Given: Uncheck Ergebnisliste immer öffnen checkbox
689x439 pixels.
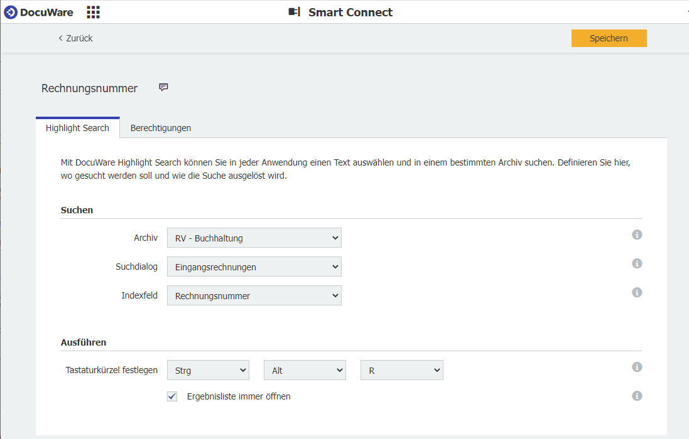Looking at the screenshot, I should [x=172, y=396].
